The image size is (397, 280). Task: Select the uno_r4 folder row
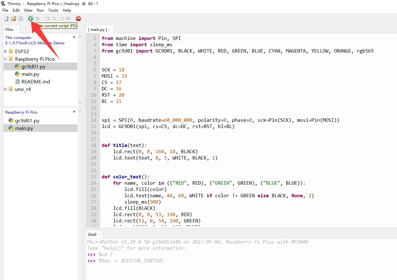tap(40, 89)
